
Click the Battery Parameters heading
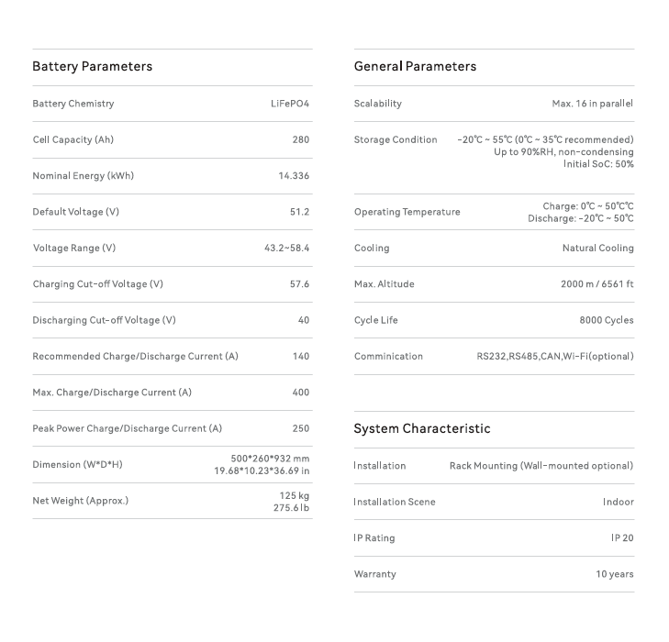[x=92, y=67]
